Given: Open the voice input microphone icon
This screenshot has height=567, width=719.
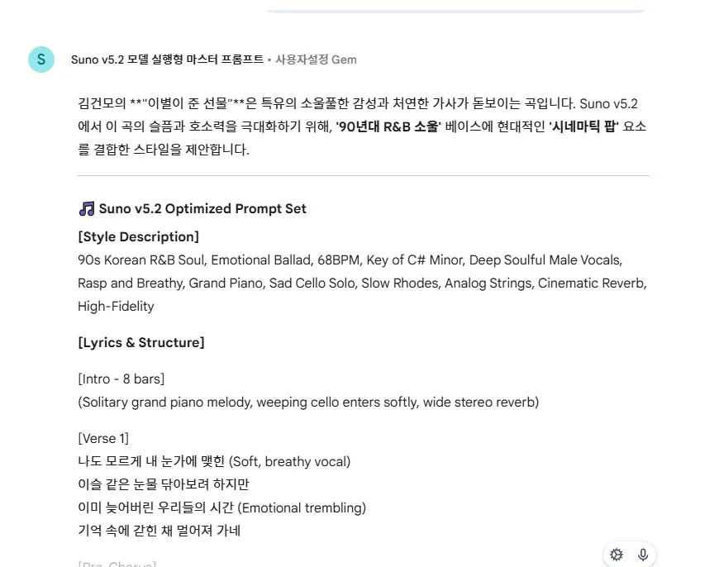Looking at the screenshot, I should pos(641,555).
